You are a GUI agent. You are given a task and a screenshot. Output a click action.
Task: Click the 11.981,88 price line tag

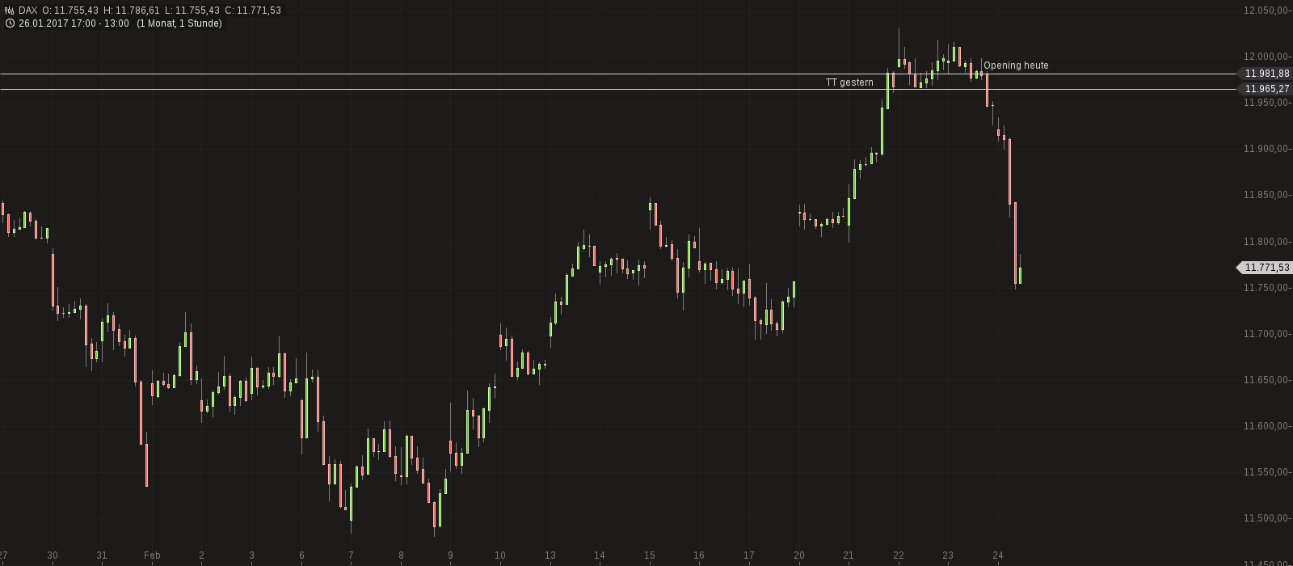[1266, 74]
